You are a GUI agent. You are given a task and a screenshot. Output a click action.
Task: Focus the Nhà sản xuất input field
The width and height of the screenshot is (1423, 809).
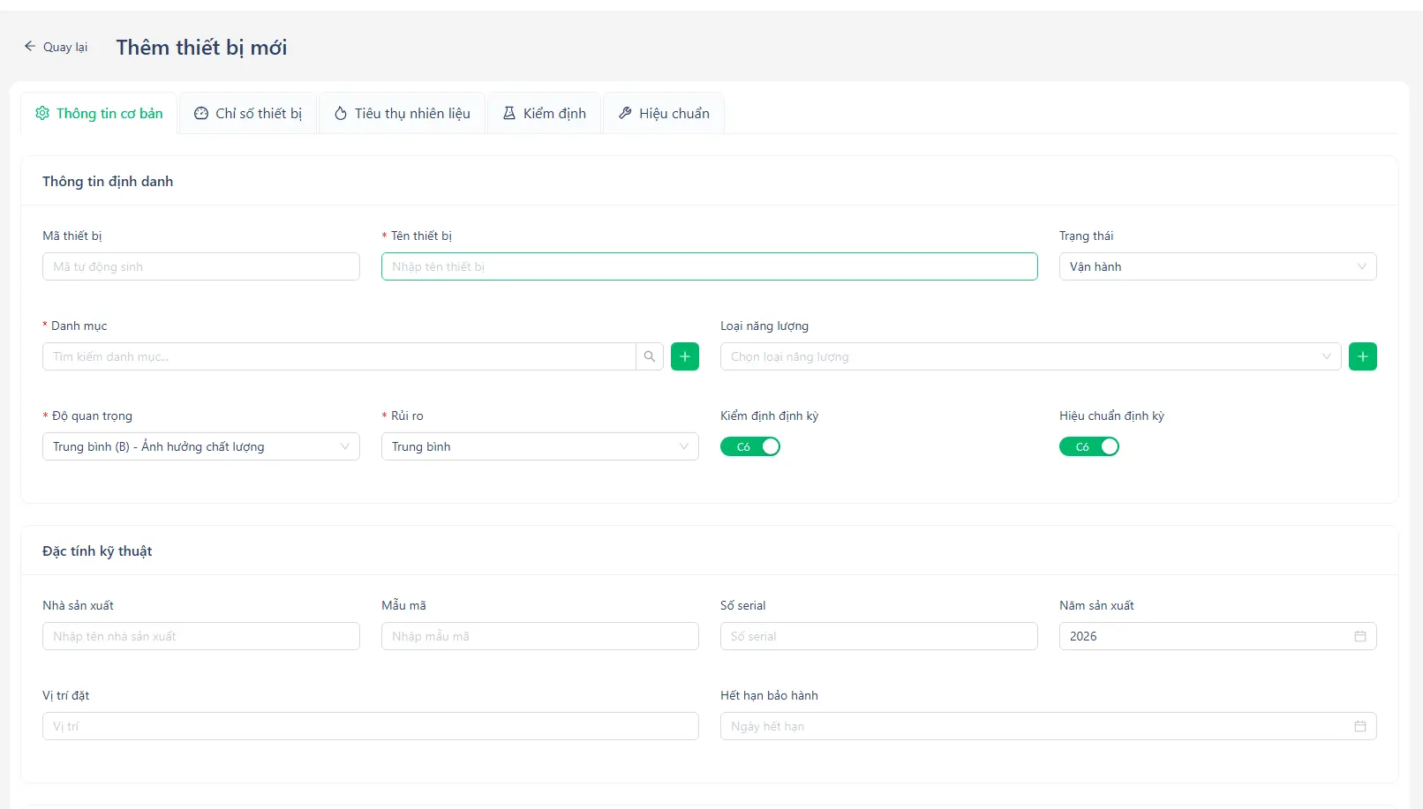pyautogui.click(x=201, y=636)
